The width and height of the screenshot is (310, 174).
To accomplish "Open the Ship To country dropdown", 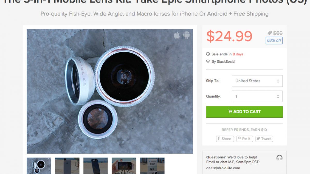I will (x=257, y=81).
